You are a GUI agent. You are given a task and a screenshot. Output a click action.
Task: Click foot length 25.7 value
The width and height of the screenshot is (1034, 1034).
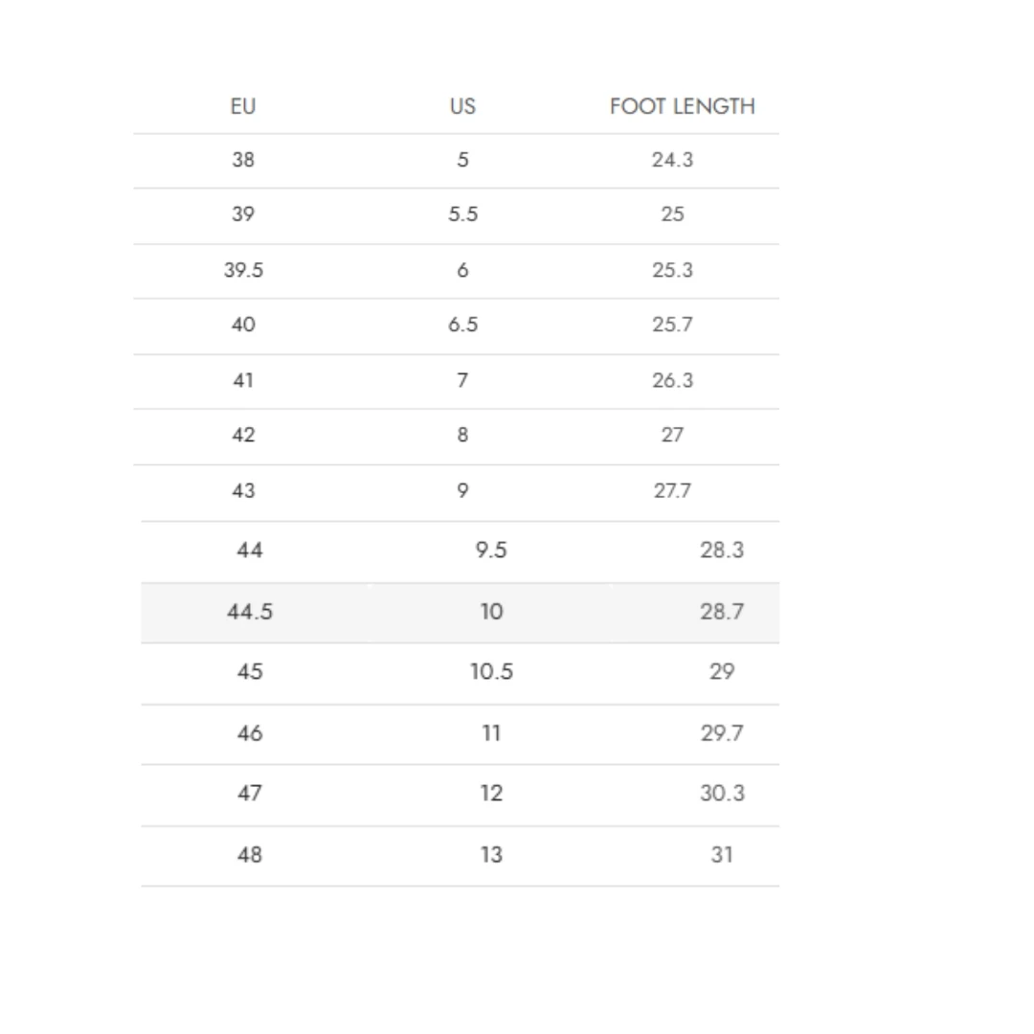pos(672,325)
